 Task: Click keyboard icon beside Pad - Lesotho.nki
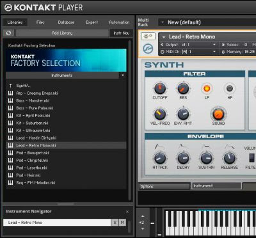pyautogui.click(x=10, y=168)
